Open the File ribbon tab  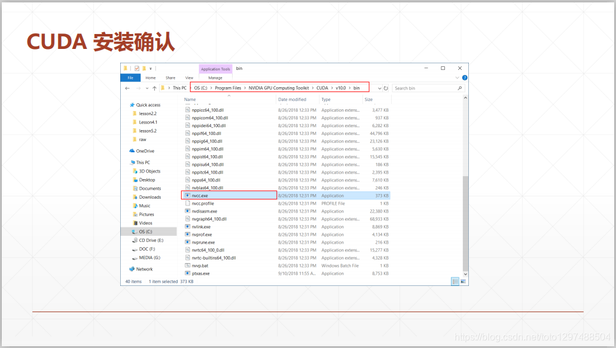[x=130, y=78]
